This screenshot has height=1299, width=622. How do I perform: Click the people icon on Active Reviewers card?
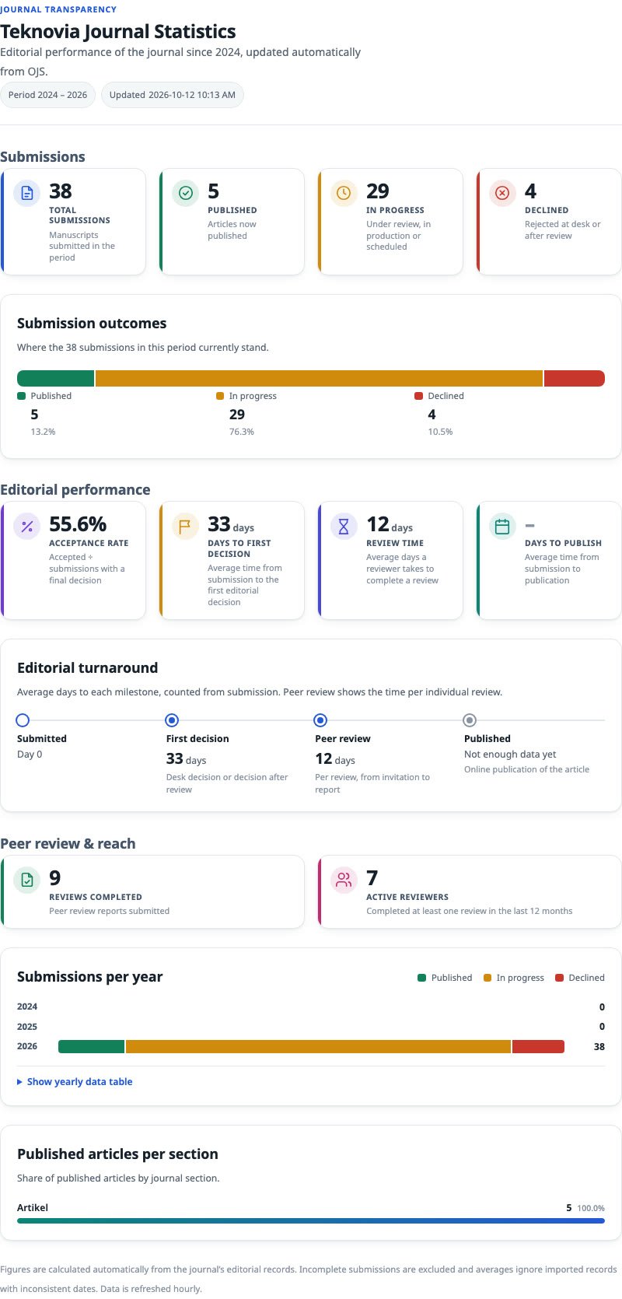tap(344, 881)
